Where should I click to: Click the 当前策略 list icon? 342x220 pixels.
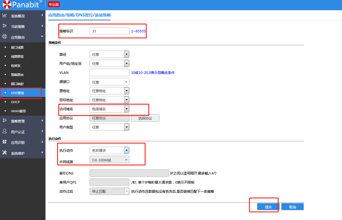[x=5, y=26]
